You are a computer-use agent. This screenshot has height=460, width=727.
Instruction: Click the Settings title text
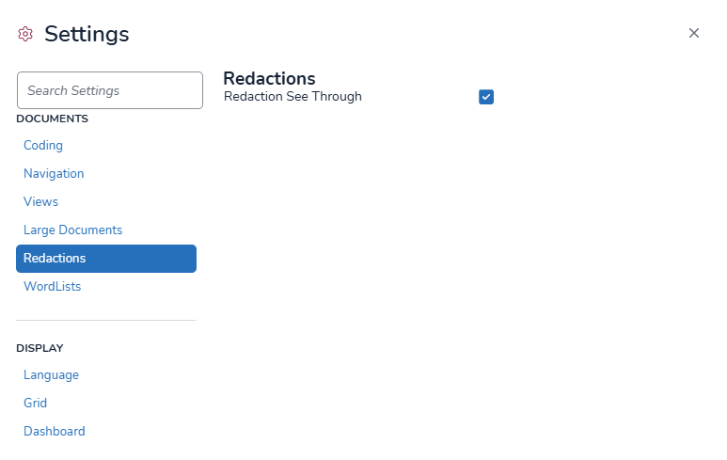pyautogui.click(x=87, y=34)
